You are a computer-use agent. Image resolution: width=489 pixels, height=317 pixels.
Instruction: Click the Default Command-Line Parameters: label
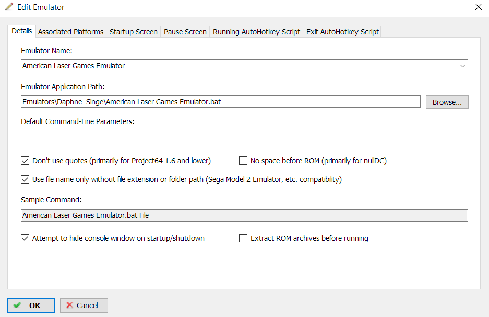pos(78,121)
